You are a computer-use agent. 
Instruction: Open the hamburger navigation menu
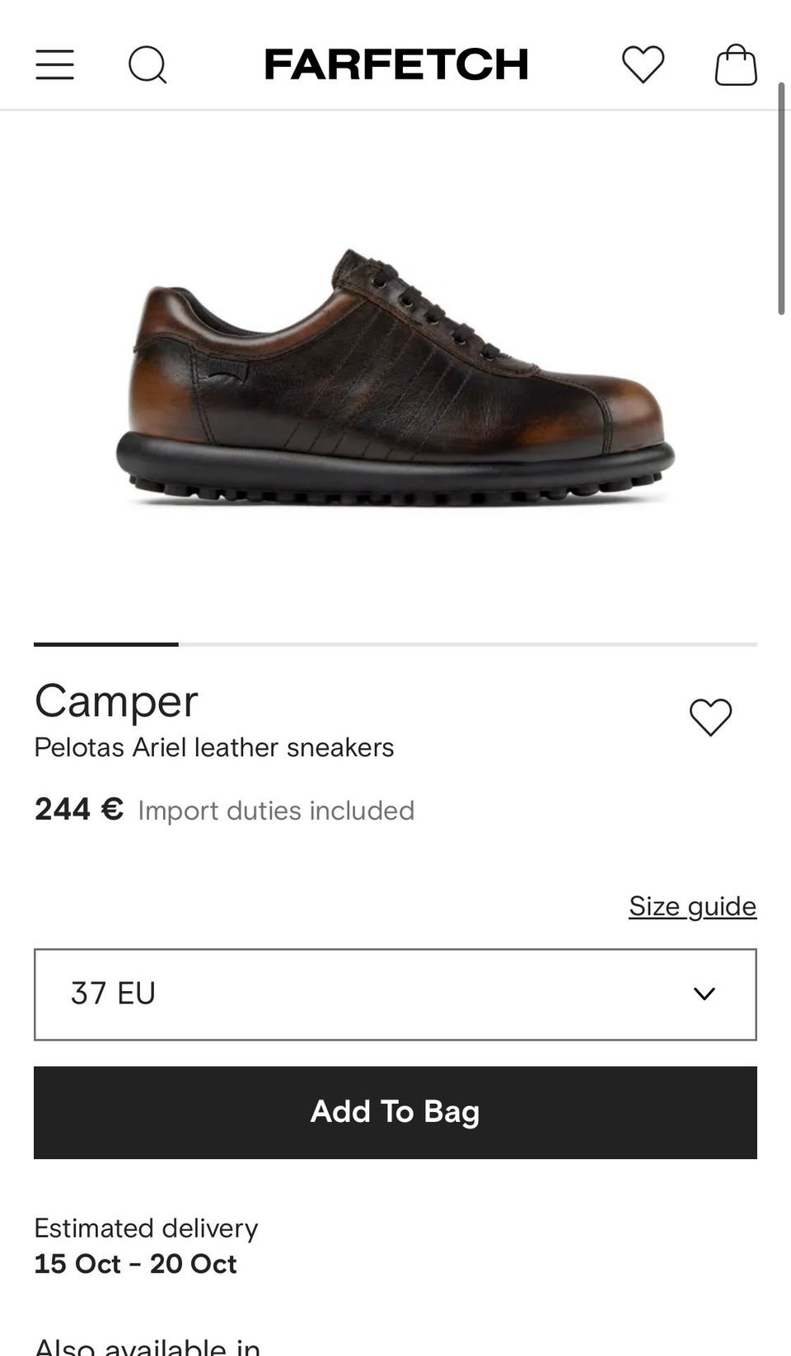coord(54,64)
